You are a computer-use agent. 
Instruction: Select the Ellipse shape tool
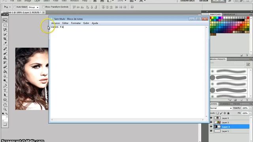point(5,99)
